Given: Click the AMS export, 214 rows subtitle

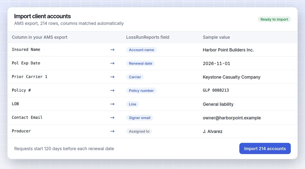Looking at the screenshot, I should [69, 23].
